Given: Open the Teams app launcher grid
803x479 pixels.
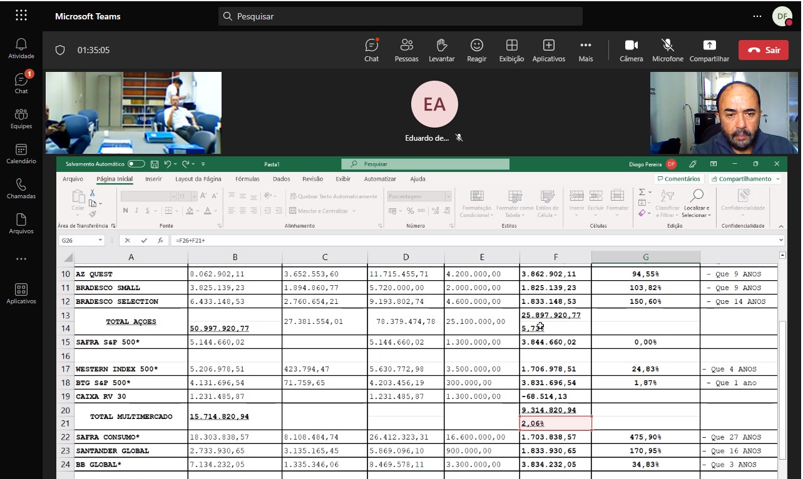Looking at the screenshot, I should click(x=21, y=16).
